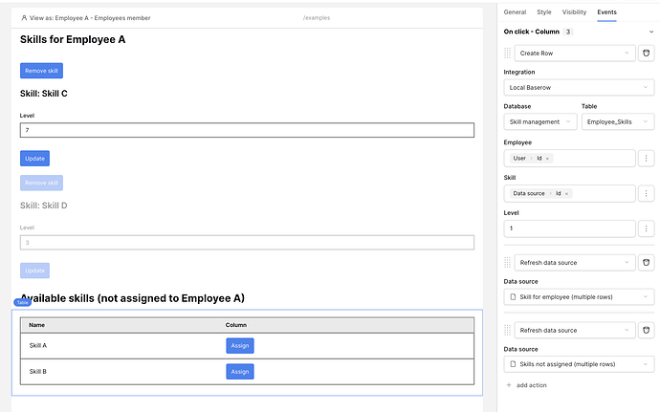Open Level field options menu
The height and width of the screenshot is (412, 660).
click(646, 228)
